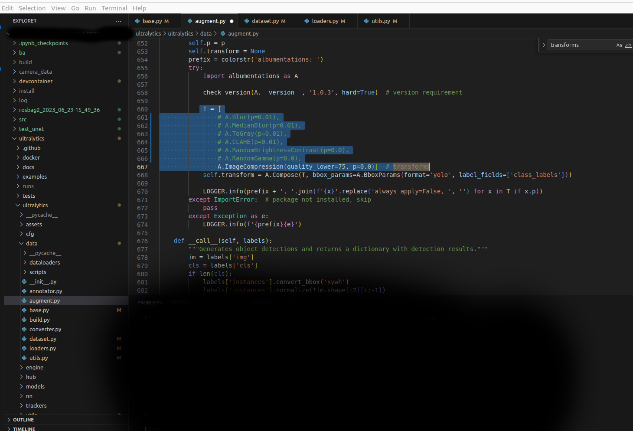Open the PROBLEMS panel tab
This screenshot has width=633, height=431.
(150, 303)
